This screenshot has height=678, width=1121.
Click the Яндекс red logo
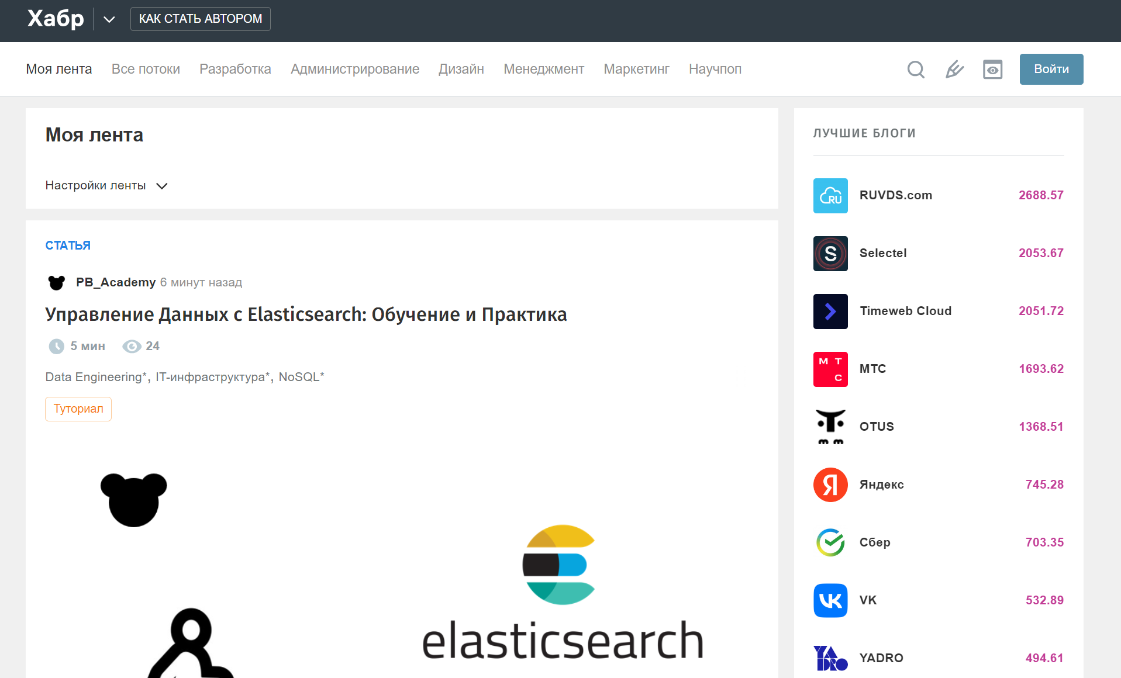tap(830, 485)
